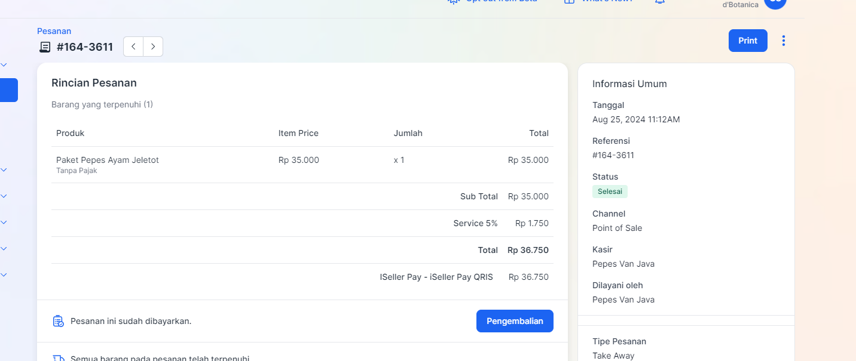
Task: Open the three-dot more options menu
Action: [784, 41]
